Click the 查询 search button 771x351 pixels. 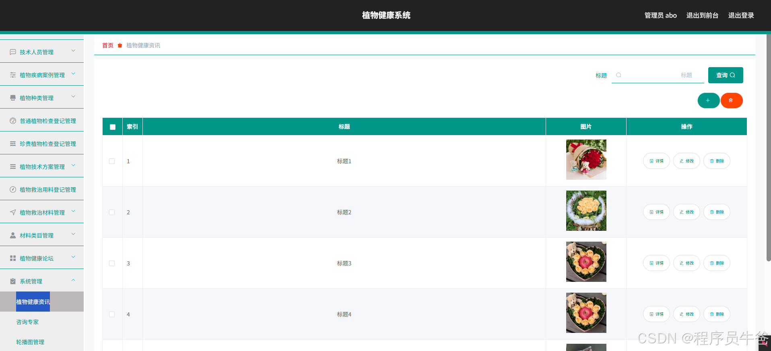[x=726, y=75]
